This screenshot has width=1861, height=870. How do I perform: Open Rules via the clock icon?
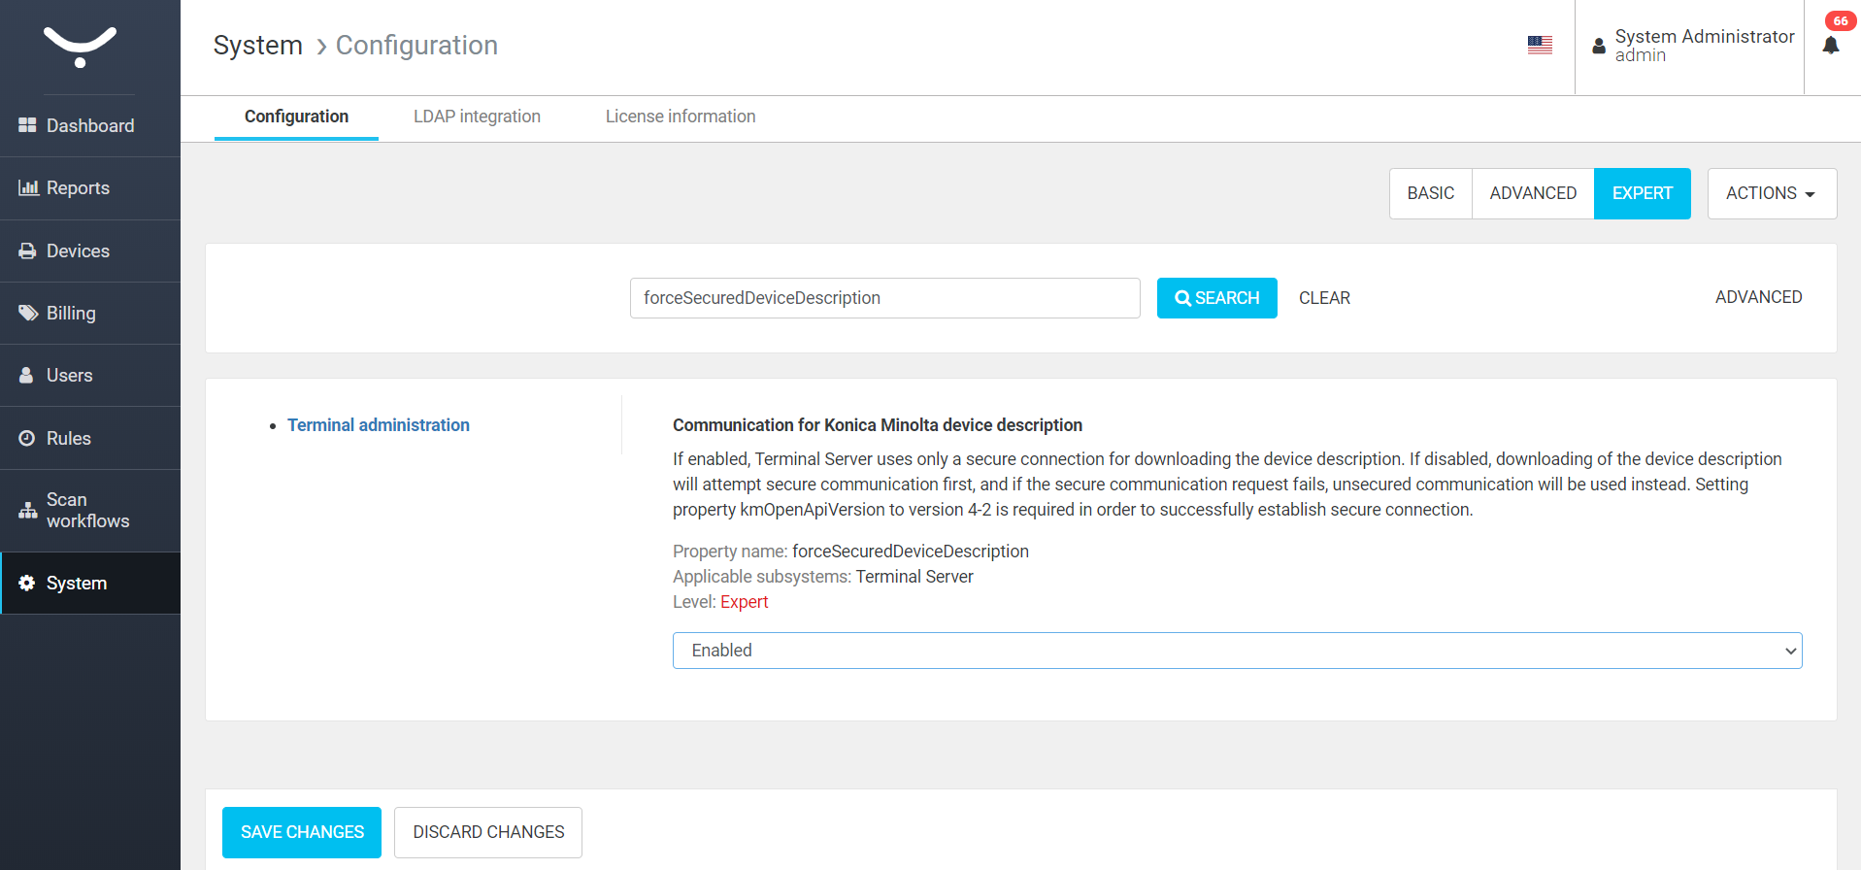(27, 438)
